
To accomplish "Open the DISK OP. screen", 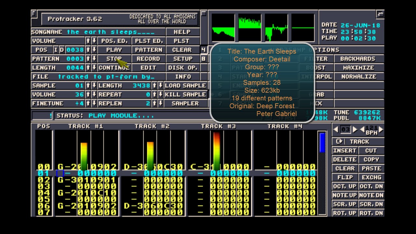I will [182, 68].
